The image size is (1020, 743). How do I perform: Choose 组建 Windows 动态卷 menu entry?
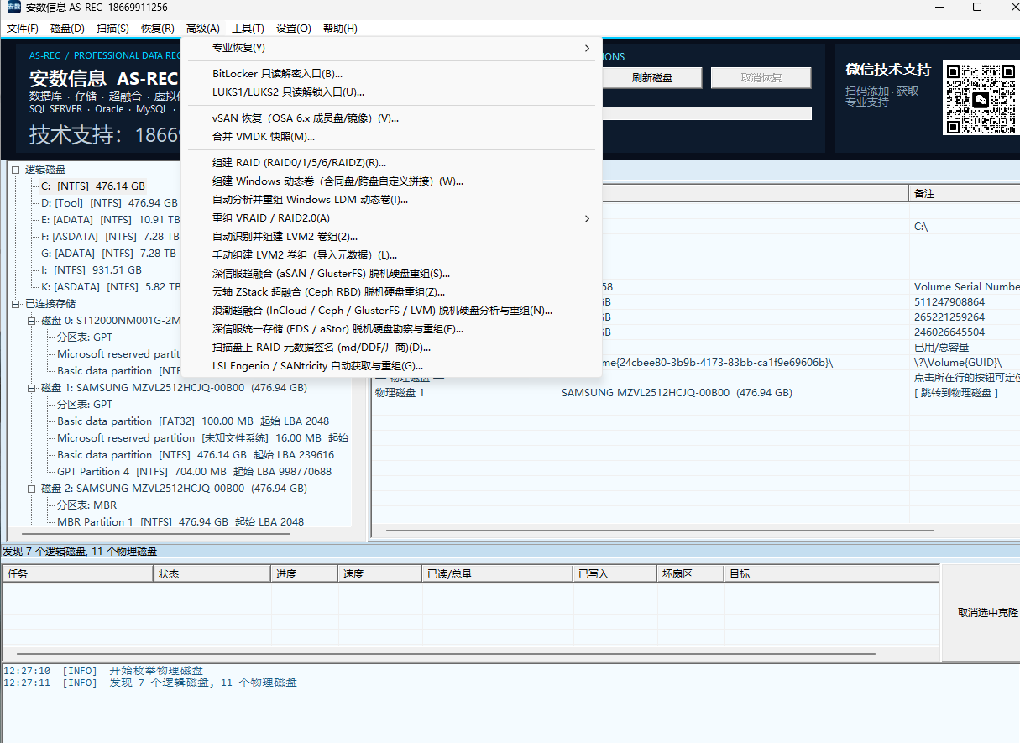[x=391, y=181]
